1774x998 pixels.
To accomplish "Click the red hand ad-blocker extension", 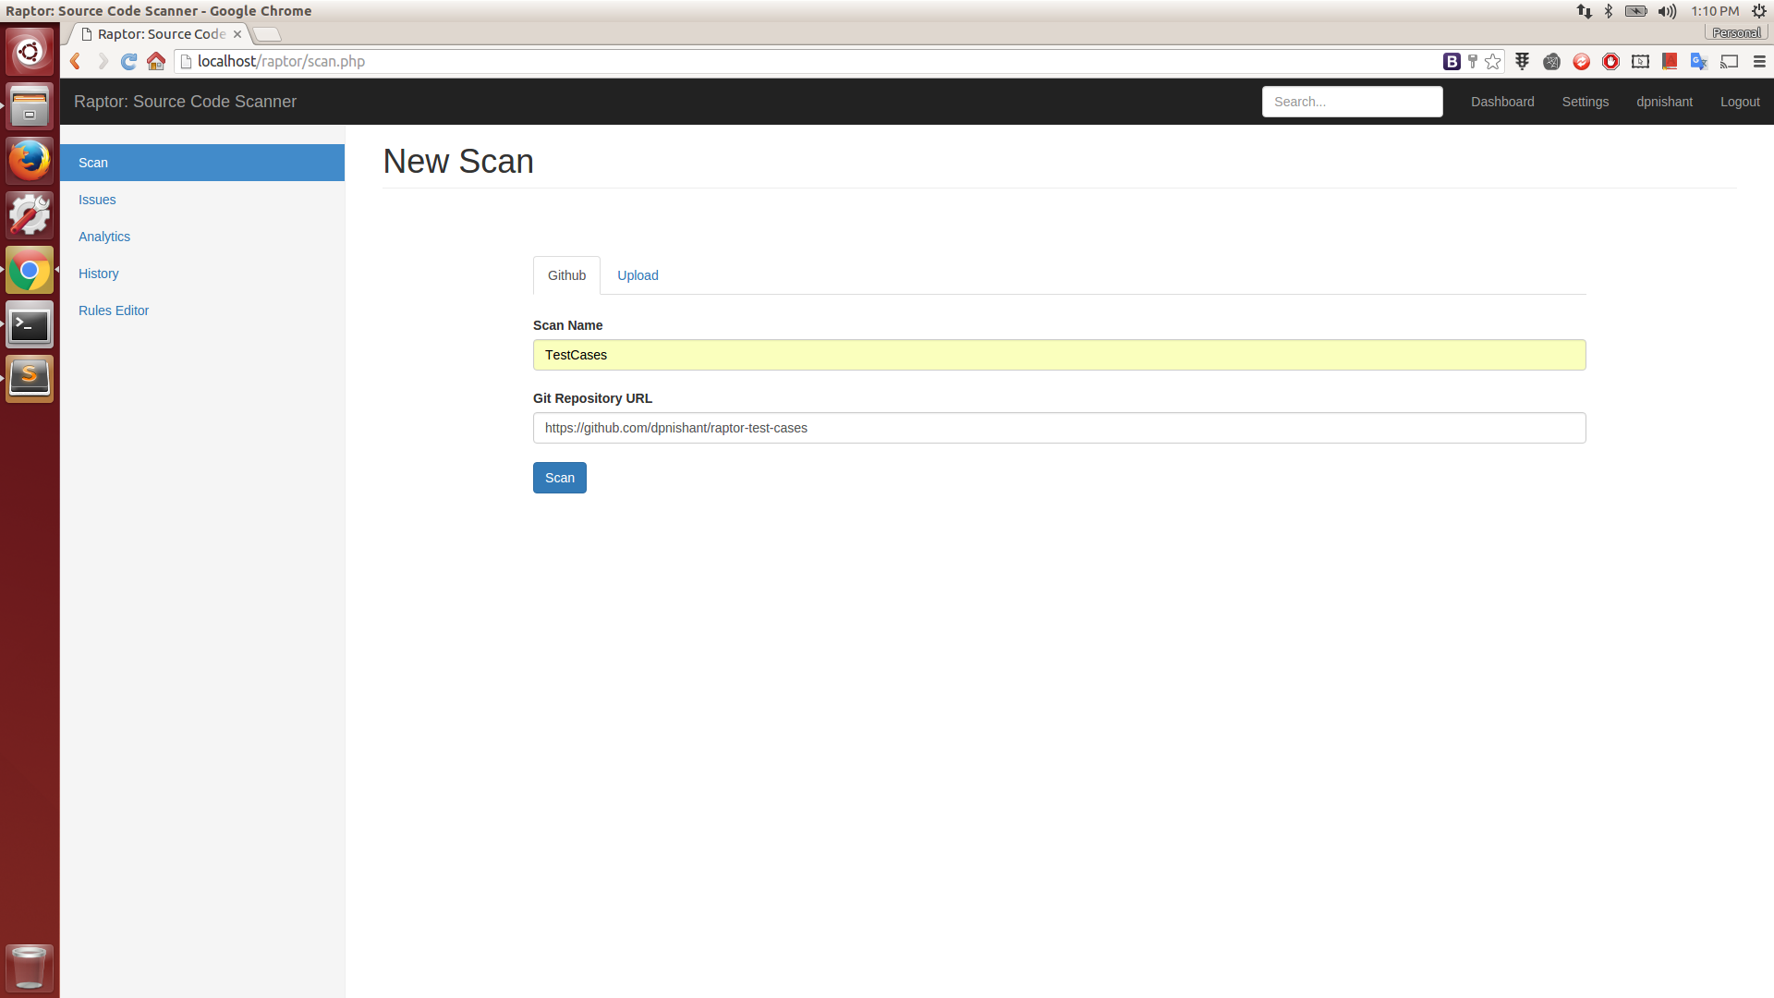I will (1611, 61).
